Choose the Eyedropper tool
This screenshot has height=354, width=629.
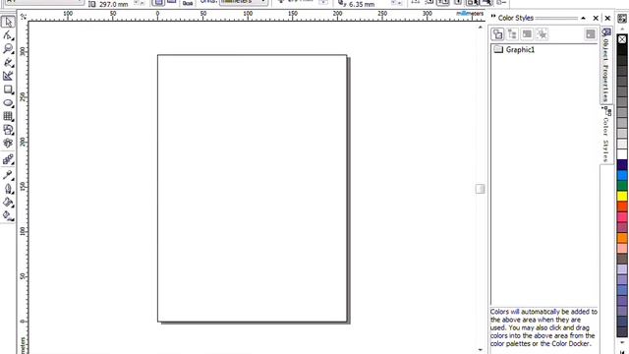tap(8, 175)
